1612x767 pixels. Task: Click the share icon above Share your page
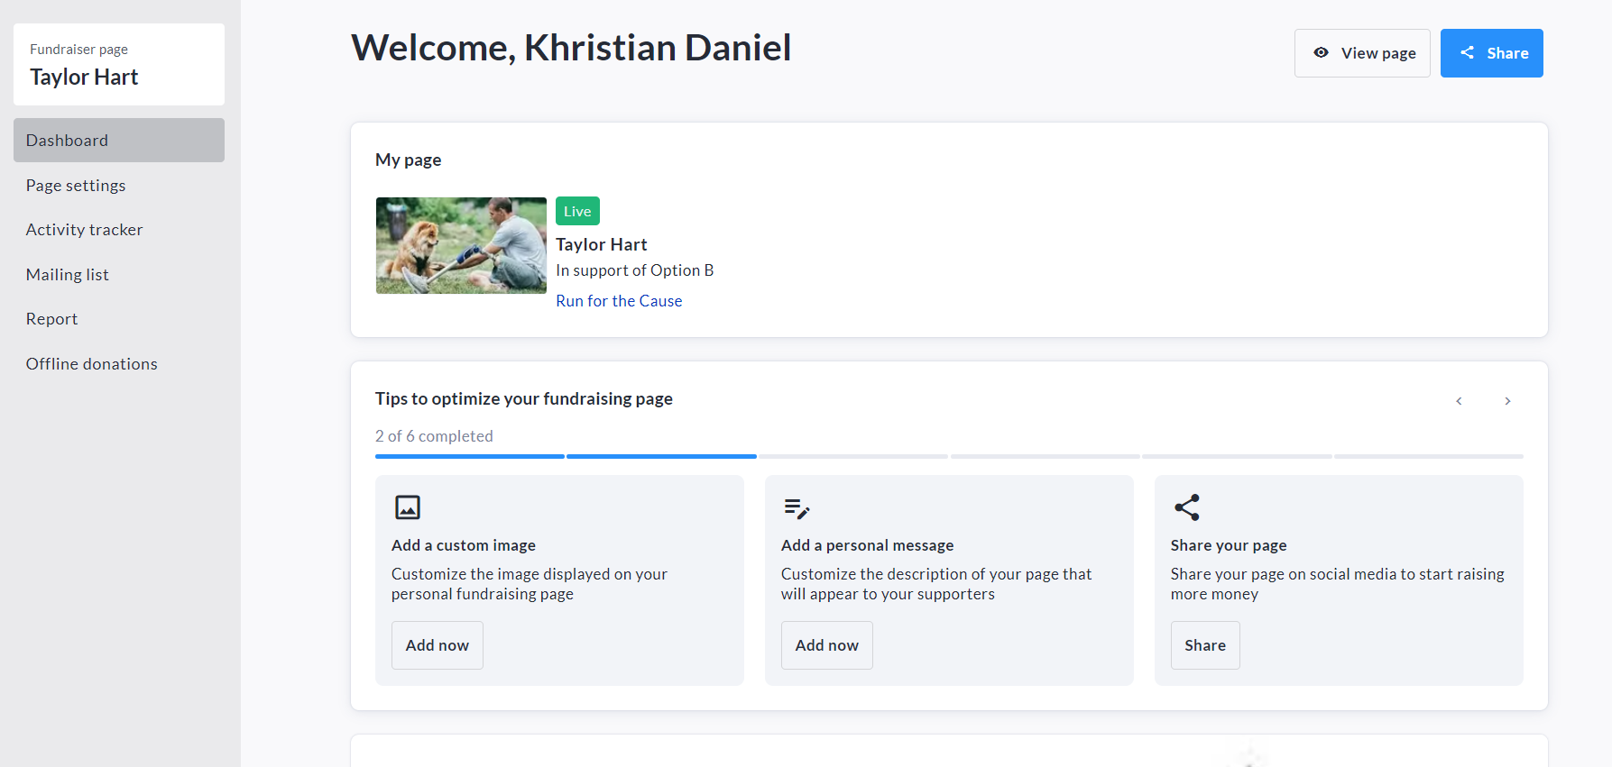click(1187, 507)
